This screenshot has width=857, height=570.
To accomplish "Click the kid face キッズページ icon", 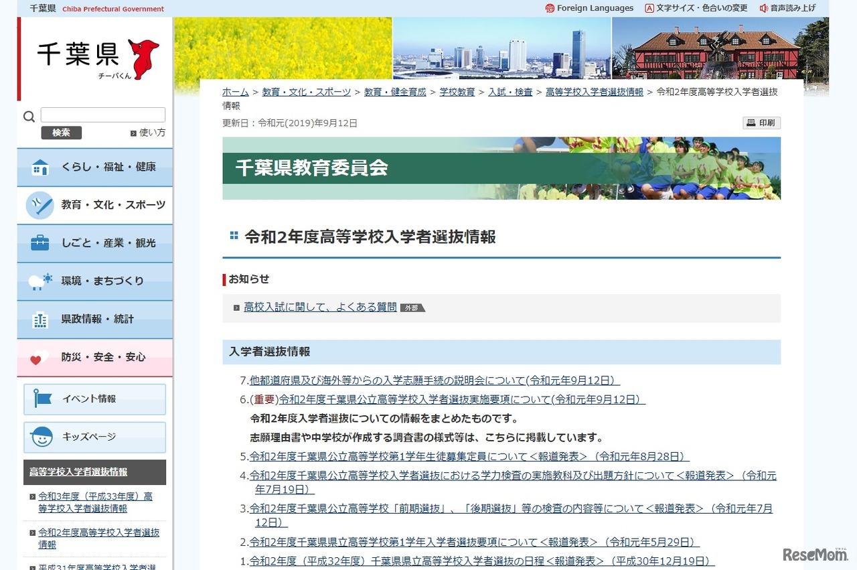I will tap(42, 437).
